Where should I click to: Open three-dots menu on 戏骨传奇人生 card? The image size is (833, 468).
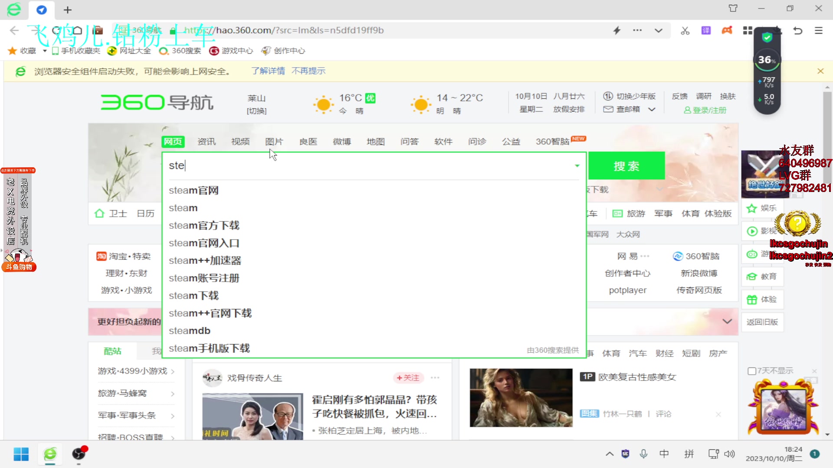(435, 378)
